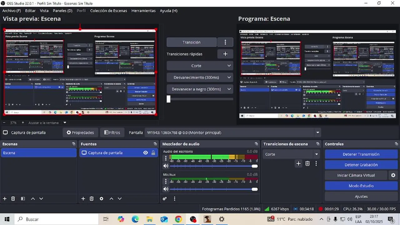Image resolution: width=400 pixels, height=225 pixels.
Task: Mute Mic/Aux speaker icon
Action: pos(166,189)
